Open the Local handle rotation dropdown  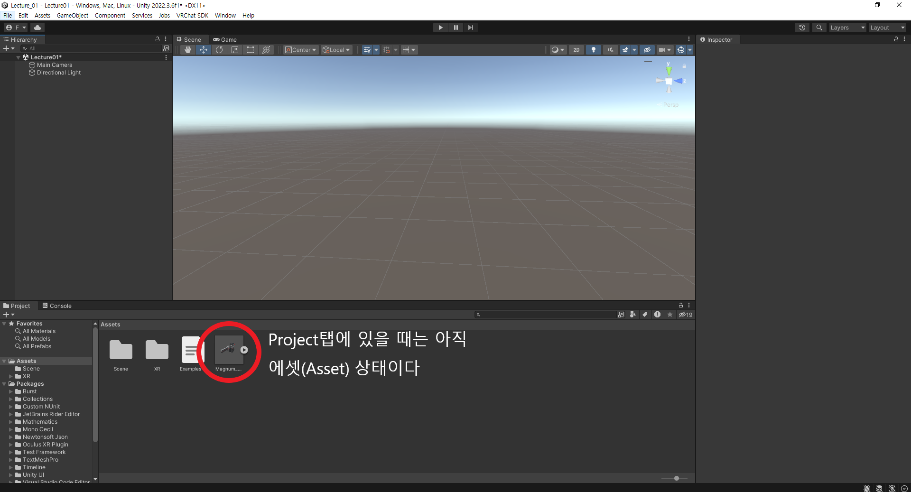[336, 50]
